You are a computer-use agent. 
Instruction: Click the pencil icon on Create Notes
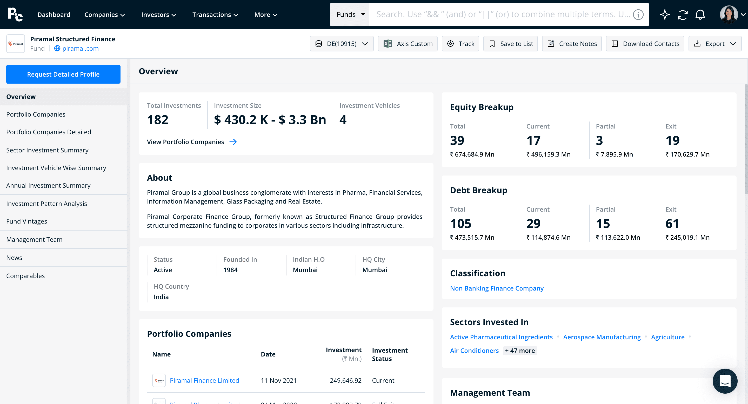551,44
